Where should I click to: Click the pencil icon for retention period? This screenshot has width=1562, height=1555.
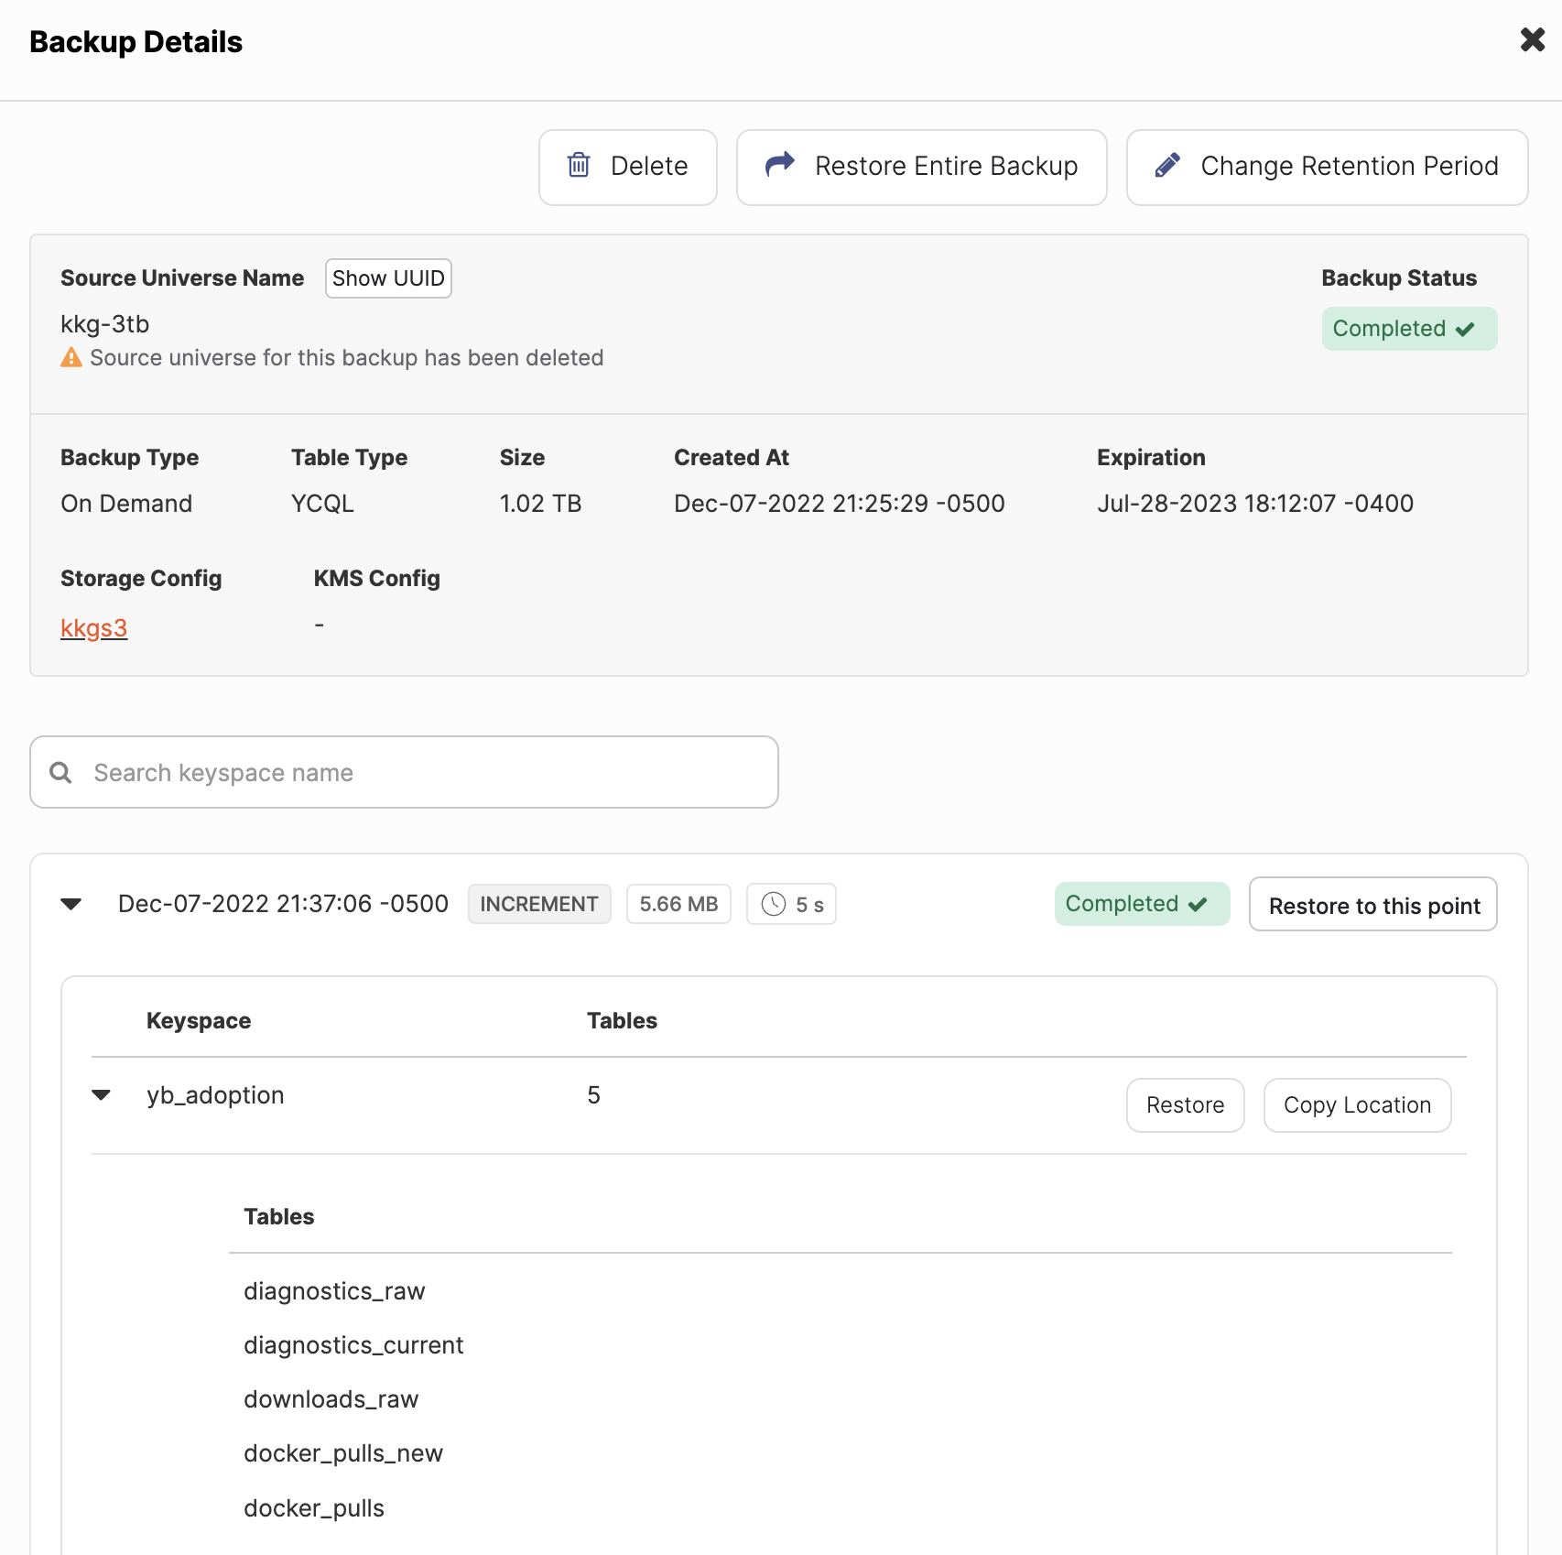1167,166
